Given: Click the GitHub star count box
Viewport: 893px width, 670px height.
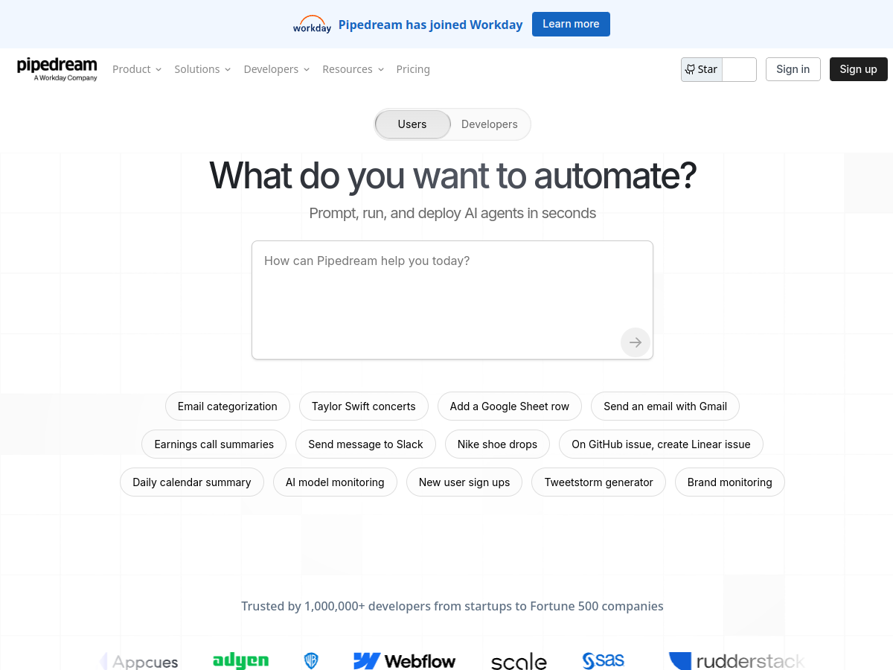Looking at the screenshot, I should point(740,69).
